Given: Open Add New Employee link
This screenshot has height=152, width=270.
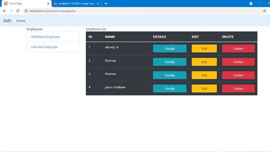Looking at the screenshot, I should coord(46,37).
